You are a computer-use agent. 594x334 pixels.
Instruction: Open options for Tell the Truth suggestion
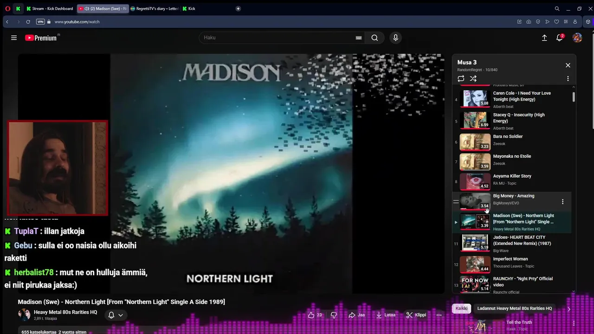pyautogui.click(x=574, y=323)
